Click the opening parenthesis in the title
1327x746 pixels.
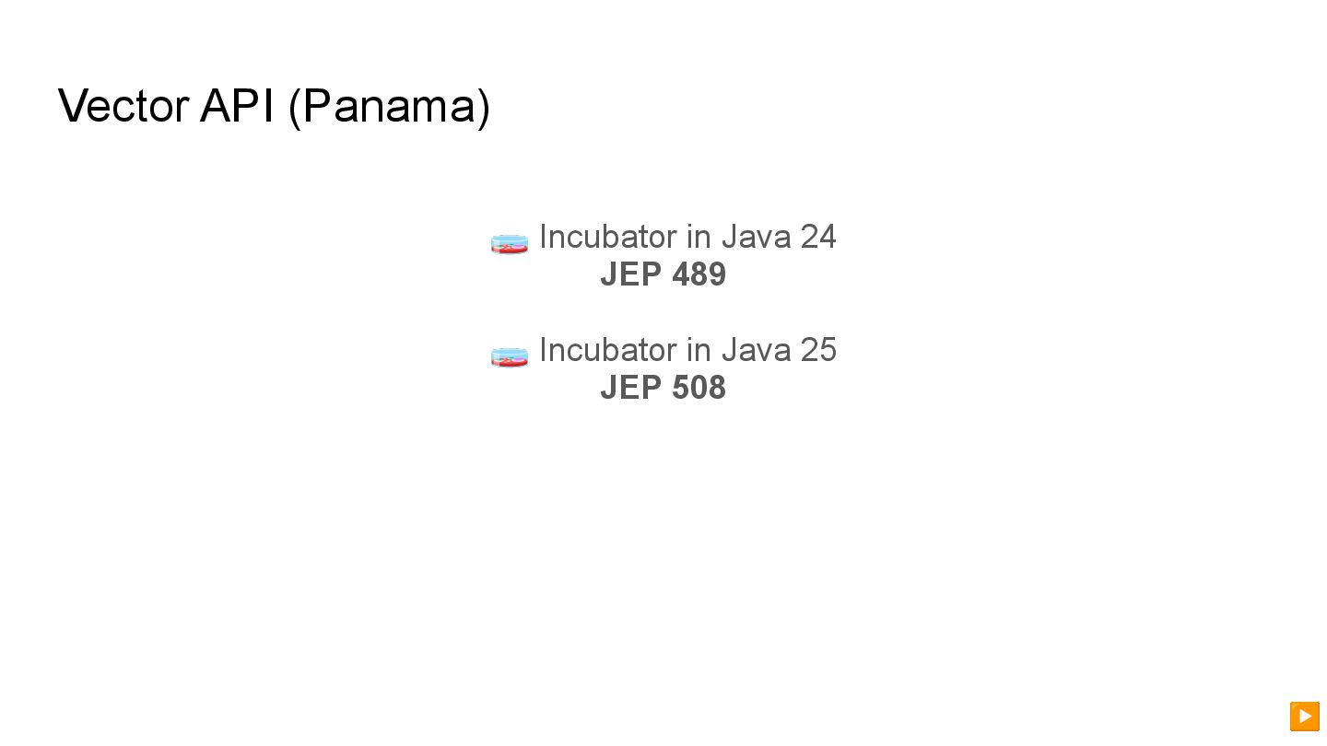[295, 107]
